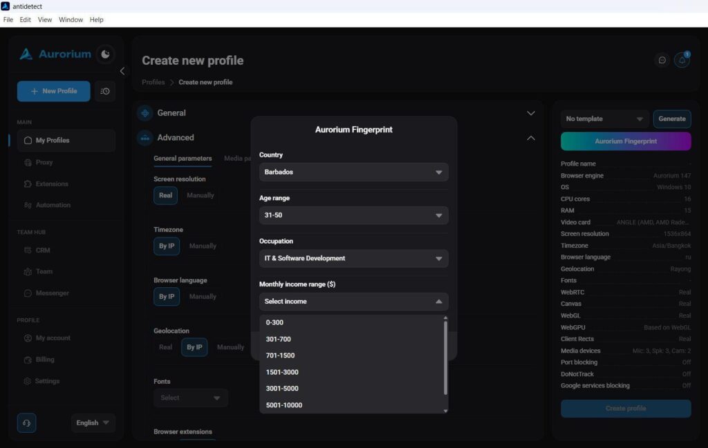The width and height of the screenshot is (708, 448).
Task: Toggle dark mode moon icon
Action: [x=105, y=54]
